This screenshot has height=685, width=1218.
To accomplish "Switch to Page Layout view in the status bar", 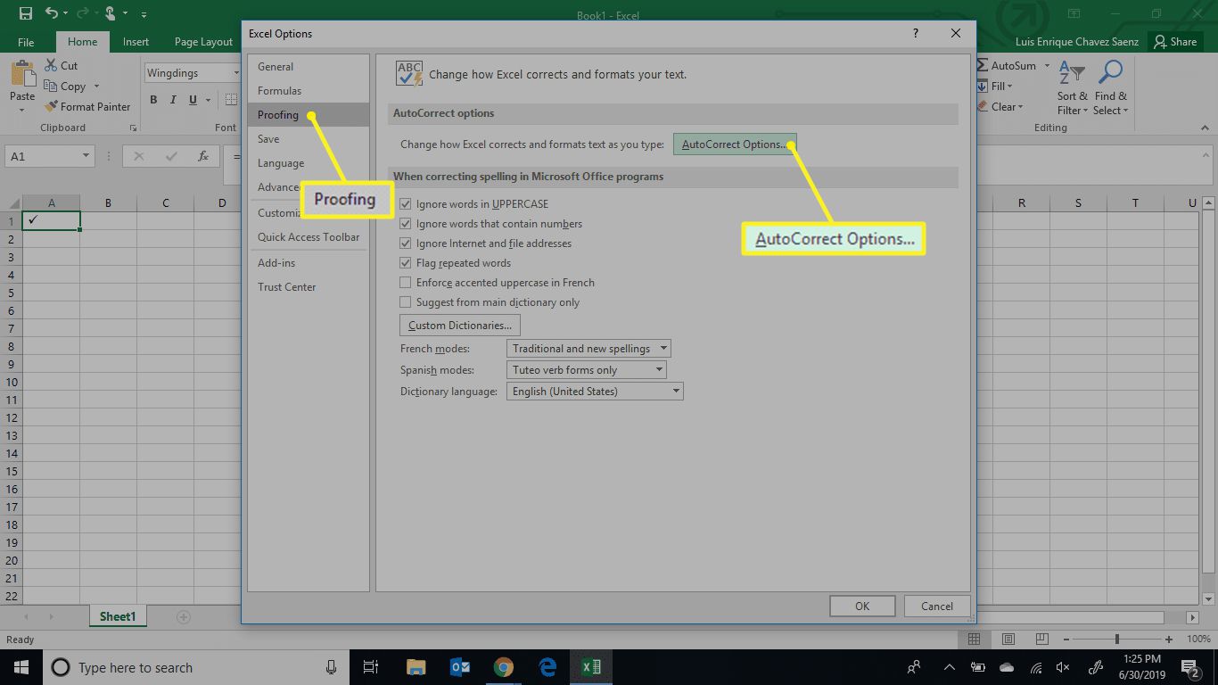I will tap(1008, 640).
